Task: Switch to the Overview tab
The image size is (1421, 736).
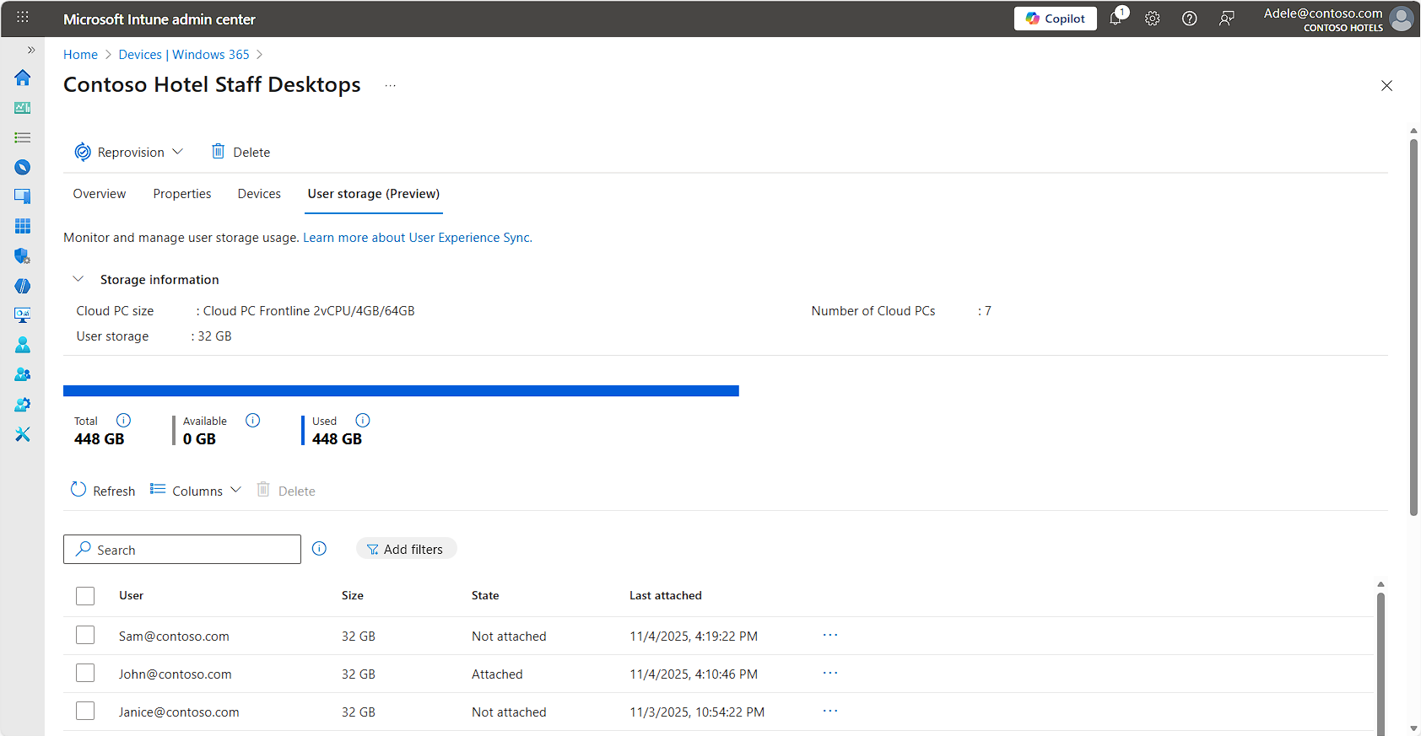Action: [100, 194]
